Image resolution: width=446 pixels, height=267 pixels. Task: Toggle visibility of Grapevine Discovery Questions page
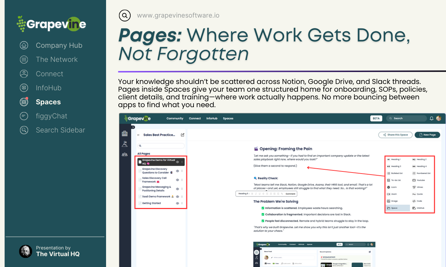(177, 171)
